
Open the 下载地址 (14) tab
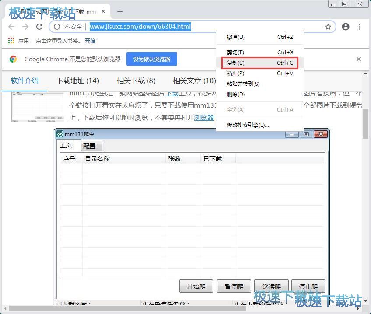78,80
